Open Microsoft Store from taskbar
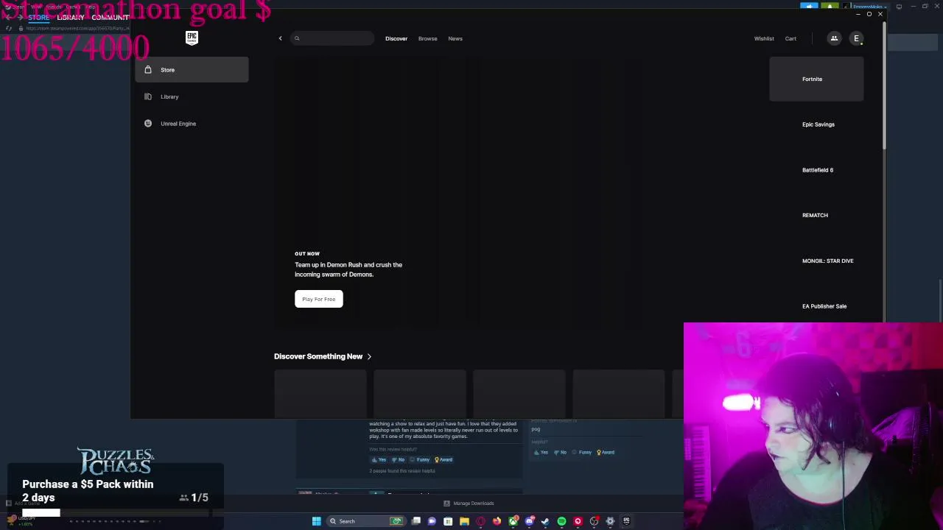Viewport: 943px width, 530px height. [448, 521]
